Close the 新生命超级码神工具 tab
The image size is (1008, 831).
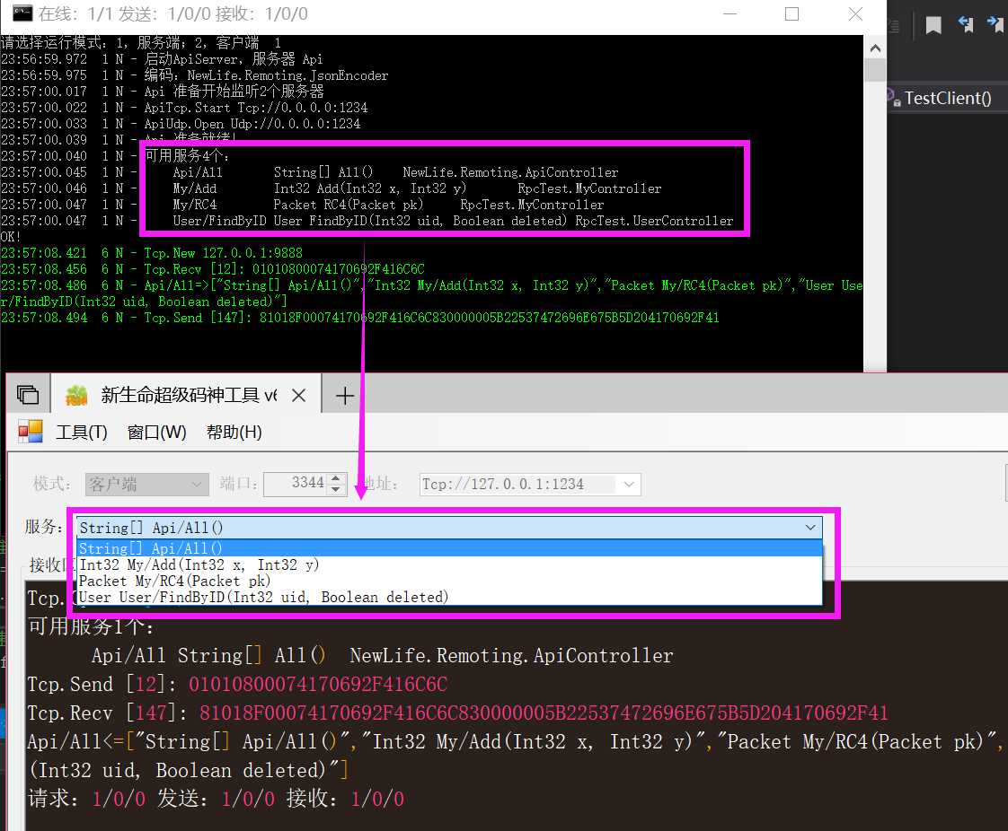point(298,396)
